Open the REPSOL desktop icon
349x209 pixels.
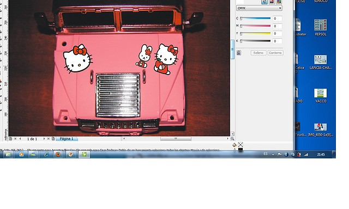pos(321,28)
